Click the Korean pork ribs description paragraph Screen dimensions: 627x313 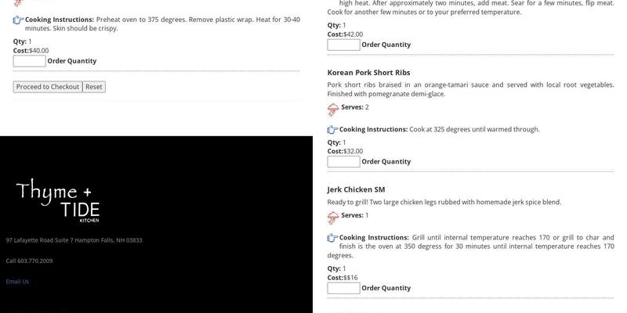click(x=470, y=89)
